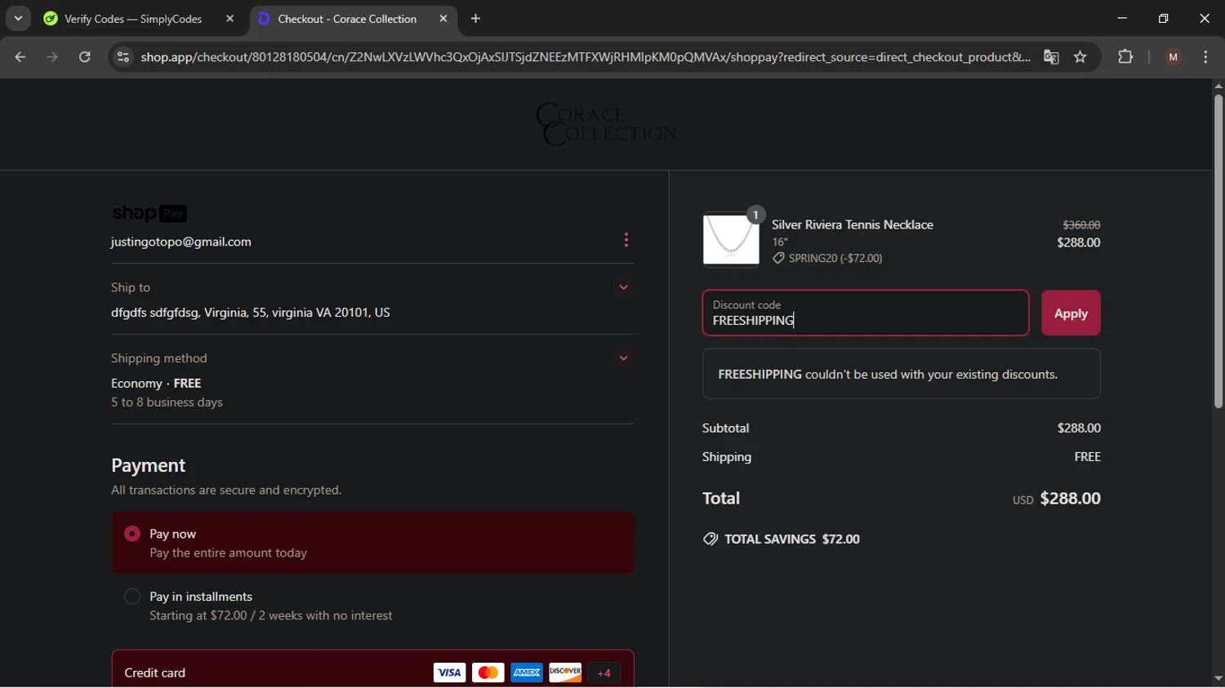Click the address bar URL
The image size is (1225, 688).
point(586,57)
